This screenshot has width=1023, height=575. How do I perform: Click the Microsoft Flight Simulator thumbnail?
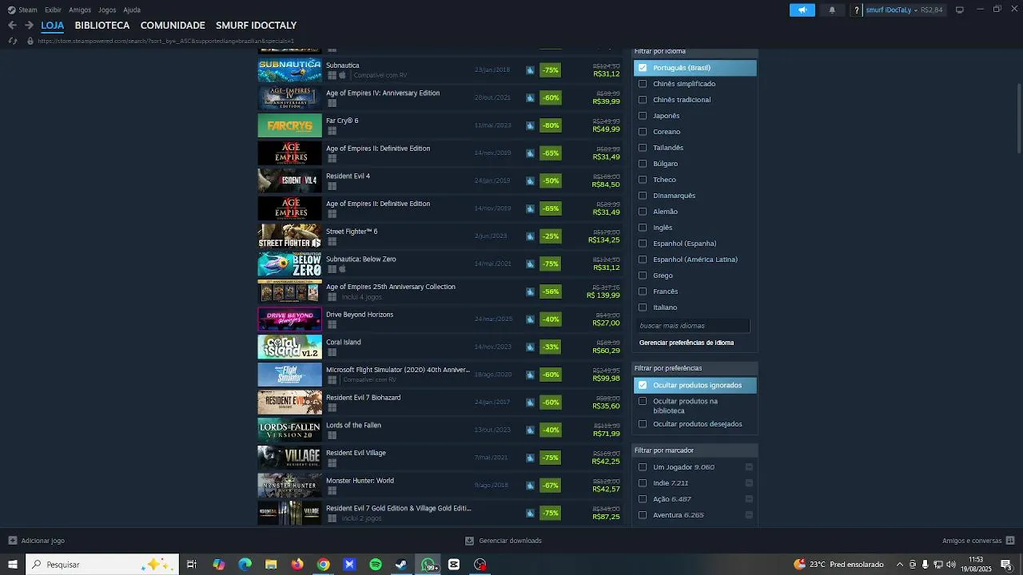tap(289, 375)
